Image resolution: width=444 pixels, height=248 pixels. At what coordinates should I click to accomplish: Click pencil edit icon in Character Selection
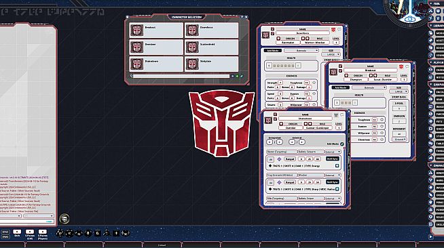tap(242, 76)
